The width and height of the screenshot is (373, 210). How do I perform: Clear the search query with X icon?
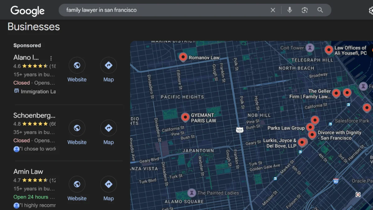(273, 10)
